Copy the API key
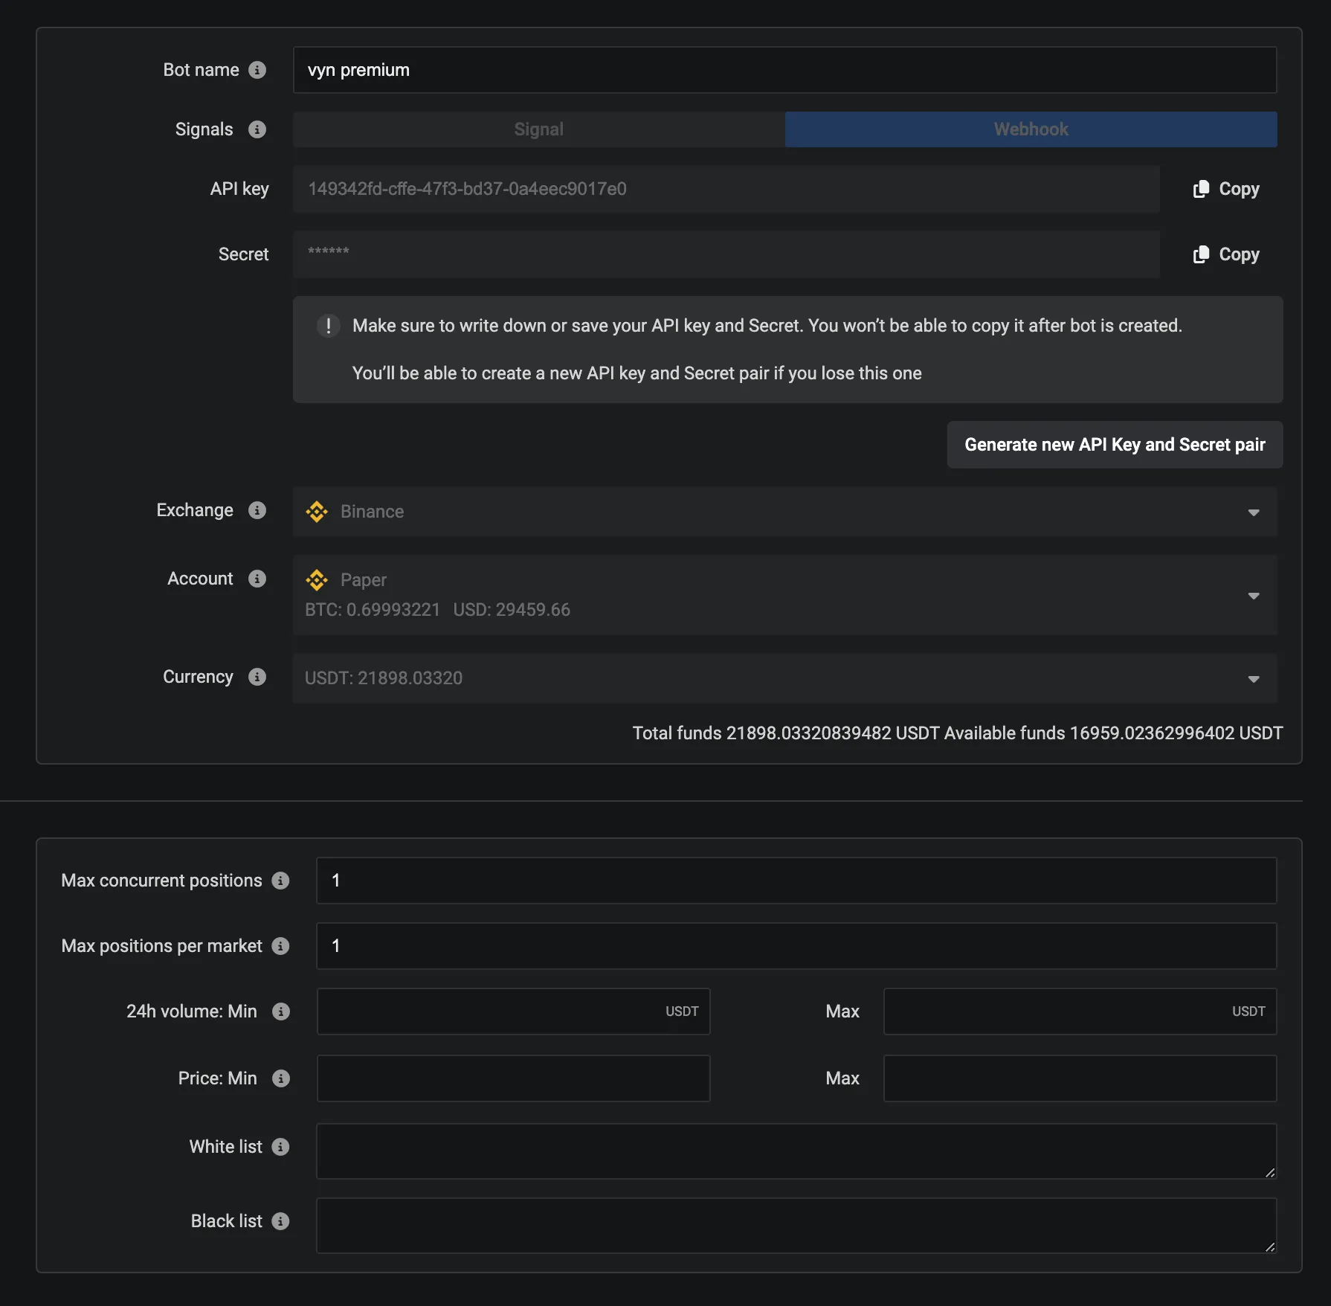Screen dimensions: 1331x1306 coord(1226,189)
